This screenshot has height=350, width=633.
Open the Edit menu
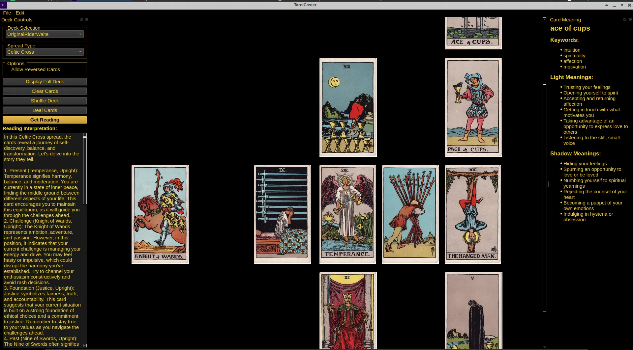pyautogui.click(x=20, y=13)
